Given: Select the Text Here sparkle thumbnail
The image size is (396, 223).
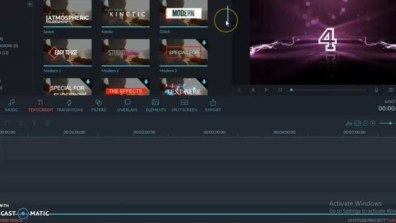Looking at the screenshot, I should pos(184,87).
